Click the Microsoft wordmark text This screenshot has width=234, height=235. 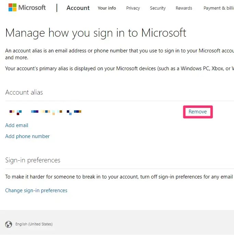coord(32,8)
